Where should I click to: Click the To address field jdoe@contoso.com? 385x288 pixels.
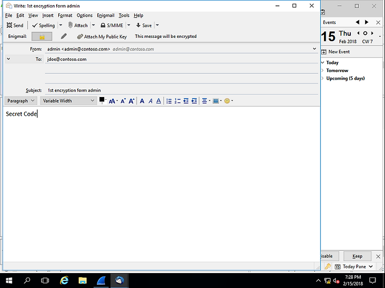tap(181, 59)
